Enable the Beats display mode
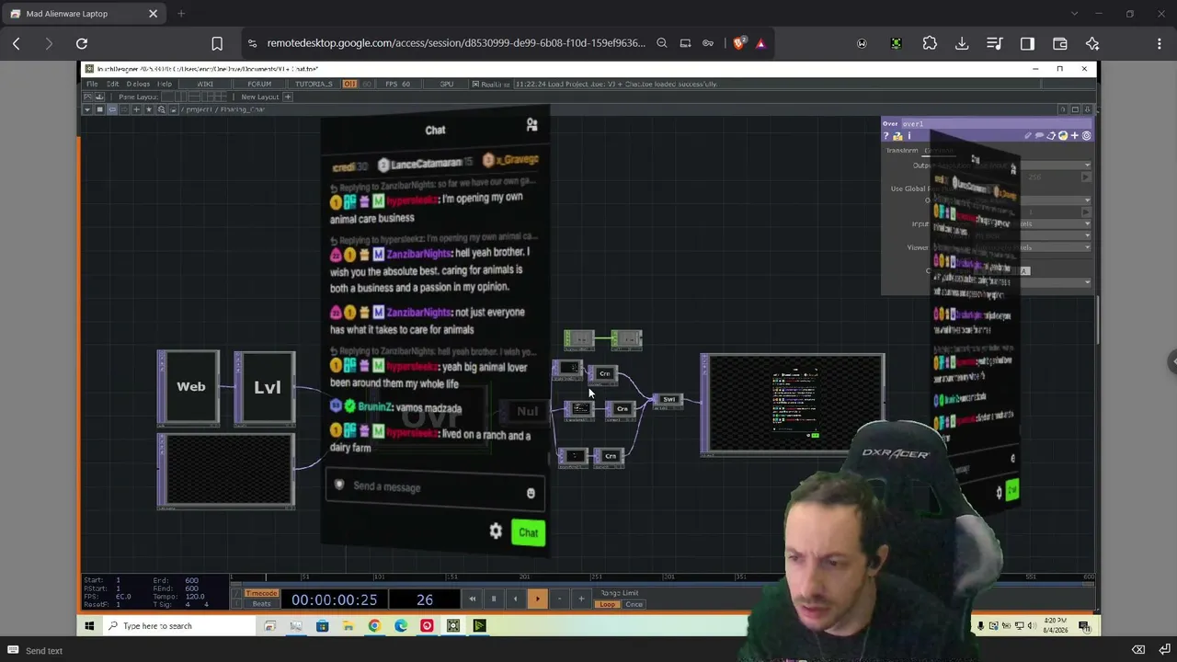The width and height of the screenshot is (1177, 662). click(x=261, y=604)
